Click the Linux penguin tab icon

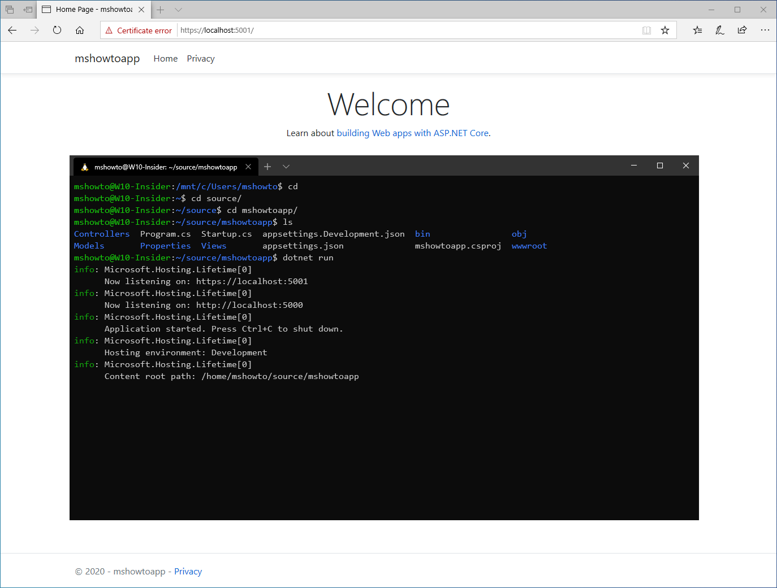pos(85,167)
